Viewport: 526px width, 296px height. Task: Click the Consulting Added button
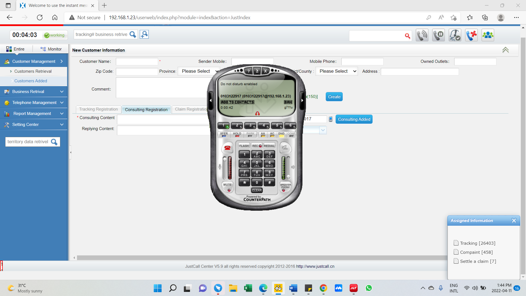[354, 119]
